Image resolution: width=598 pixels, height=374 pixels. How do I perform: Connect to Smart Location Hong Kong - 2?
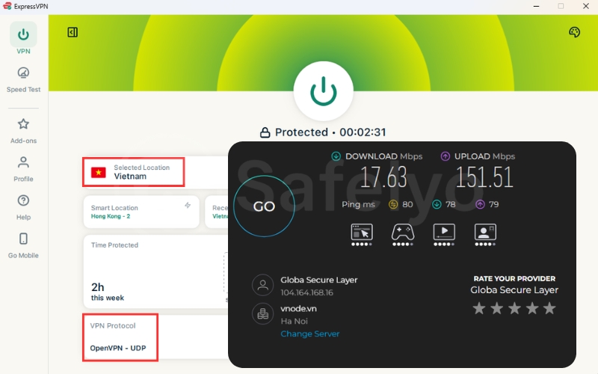pos(141,212)
